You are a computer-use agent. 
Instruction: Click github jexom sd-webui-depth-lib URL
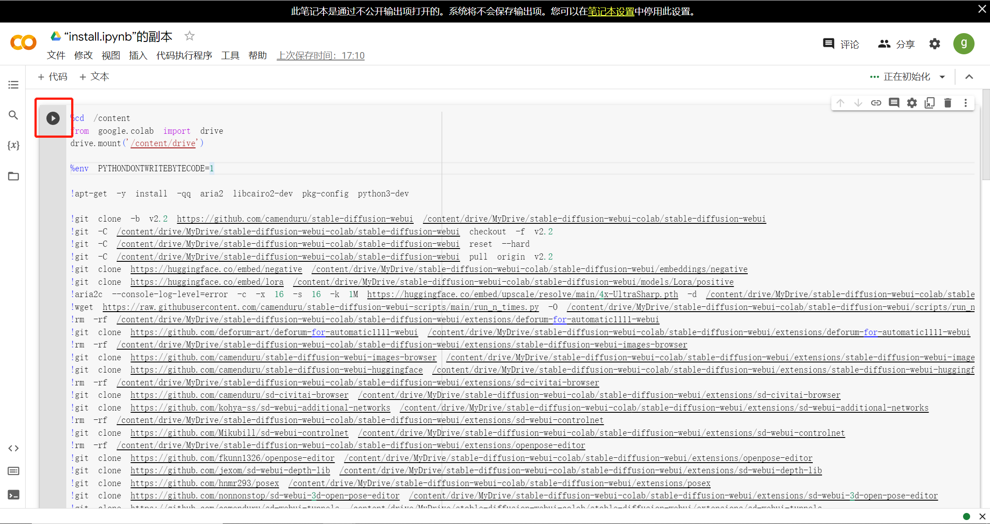(230, 471)
